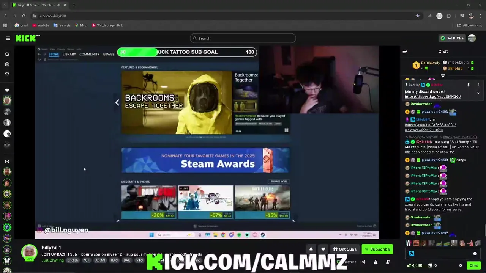The width and height of the screenshot is (486, 273).
Task: Select the BAU stream tag
Action: coord(127,260)
